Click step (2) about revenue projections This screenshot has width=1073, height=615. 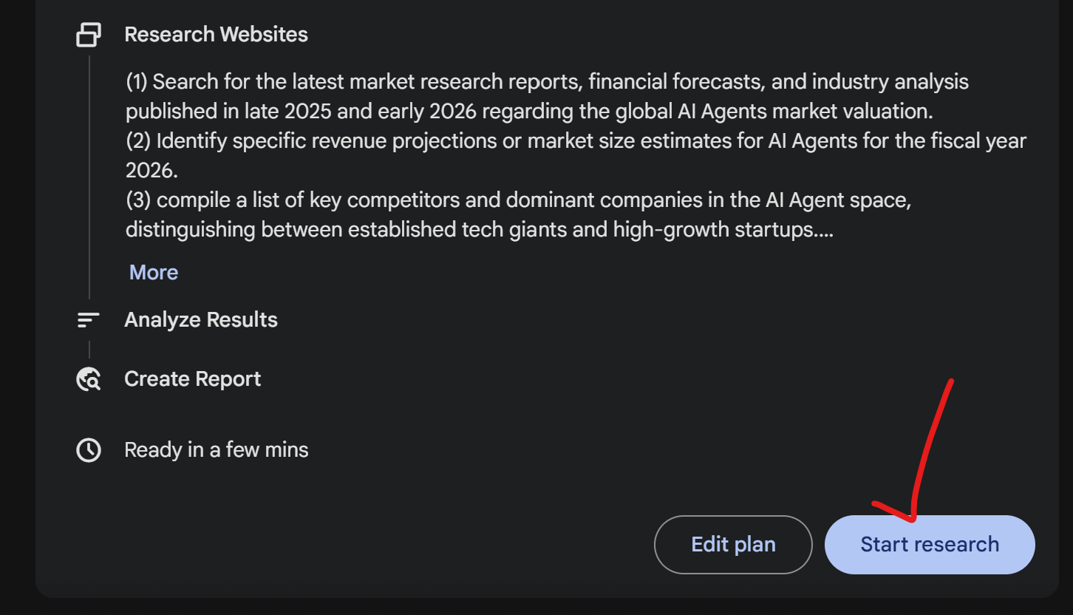(576, 140)
